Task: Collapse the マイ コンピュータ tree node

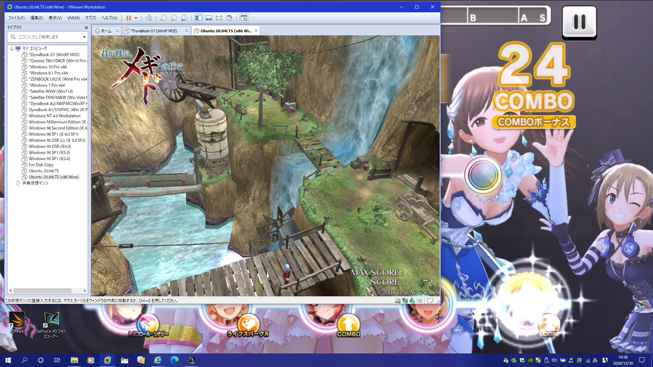Action: (x=12, y=49)
